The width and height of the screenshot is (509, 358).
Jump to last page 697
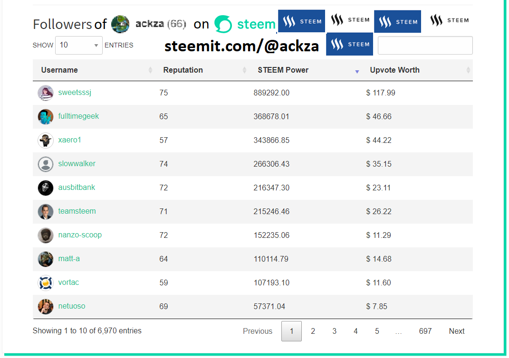[x=425, y=331]
